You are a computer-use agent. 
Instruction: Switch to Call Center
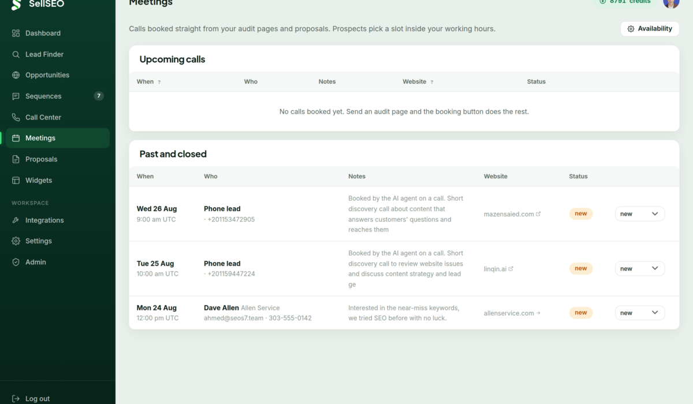coord(58,117)
